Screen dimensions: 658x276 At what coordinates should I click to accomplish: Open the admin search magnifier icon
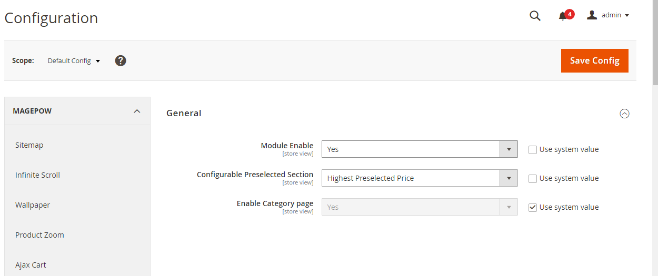[535, 16]
